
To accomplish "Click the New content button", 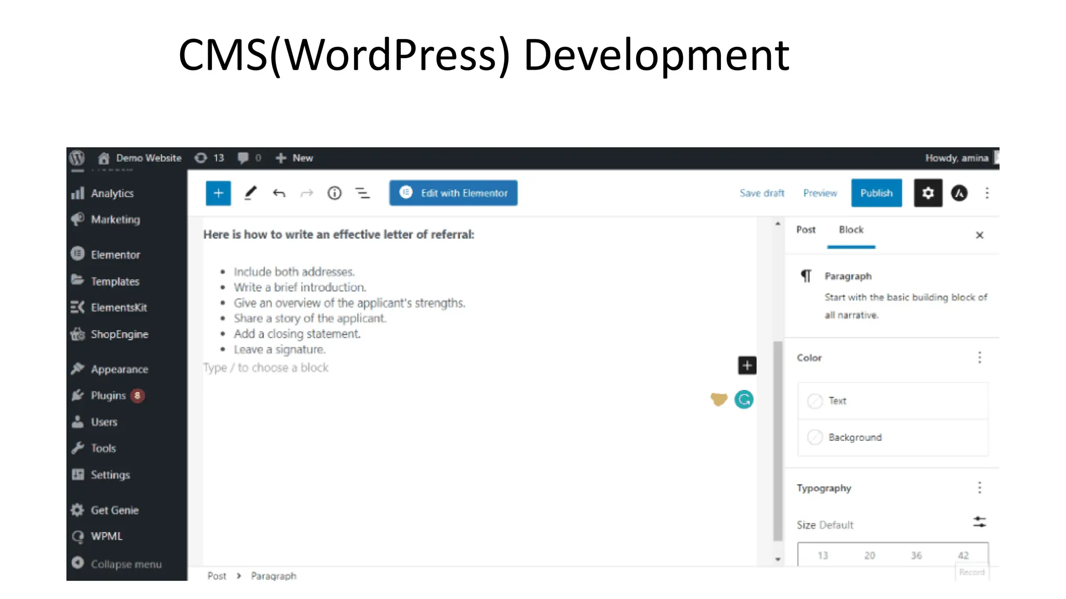I will click(x=294, y=158).
